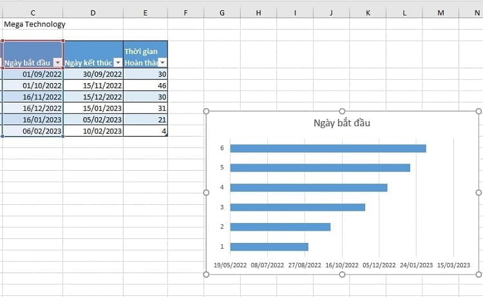483x297 pixels.
Task: Select column M header
Action: [440, 13]
